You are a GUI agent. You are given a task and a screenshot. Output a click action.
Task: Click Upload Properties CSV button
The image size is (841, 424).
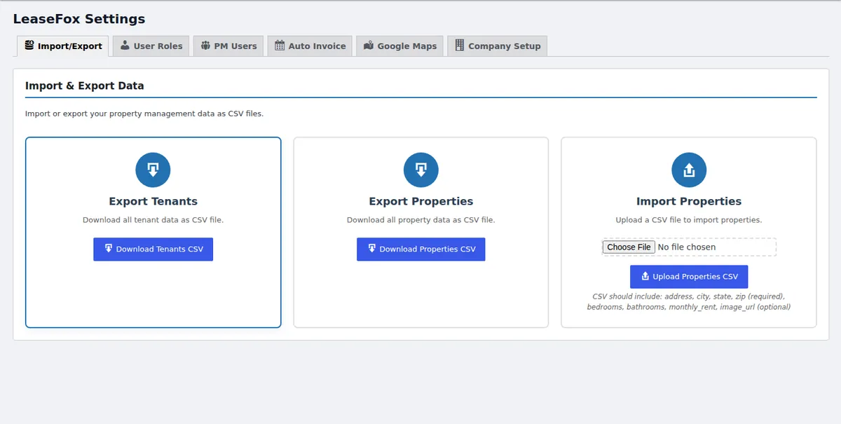689,276
